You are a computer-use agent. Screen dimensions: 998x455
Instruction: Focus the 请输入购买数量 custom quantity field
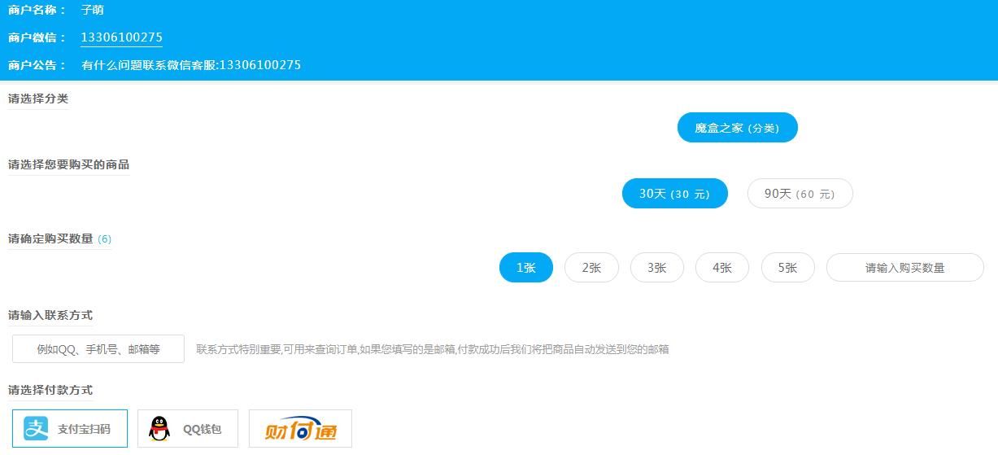coord(904,268)
